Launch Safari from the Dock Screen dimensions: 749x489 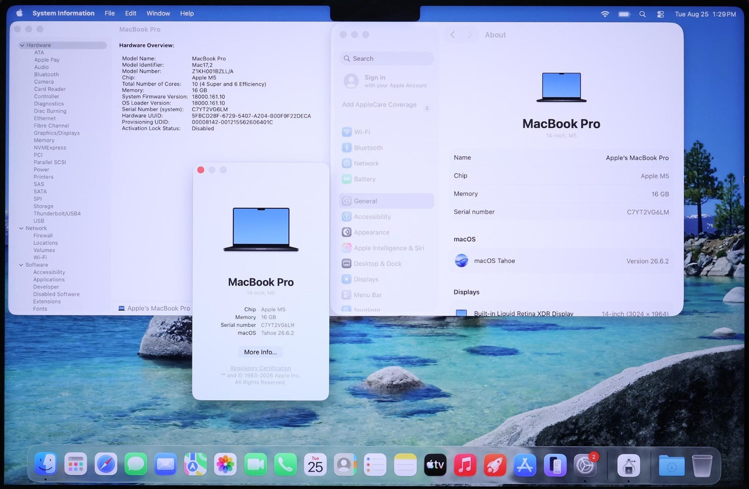click(x=106, y=464)
